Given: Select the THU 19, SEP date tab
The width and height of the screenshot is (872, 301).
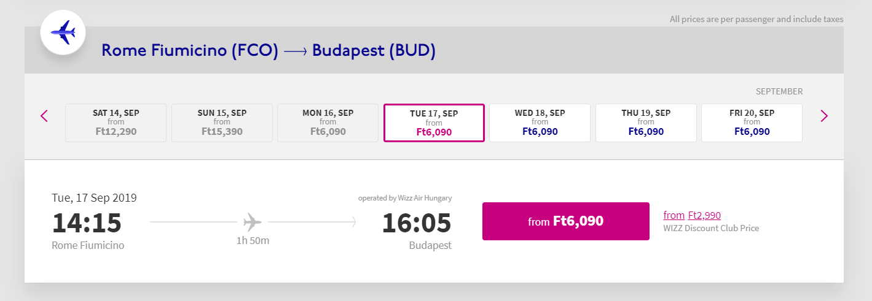Looking at the screenshot, I should (646, 123).
